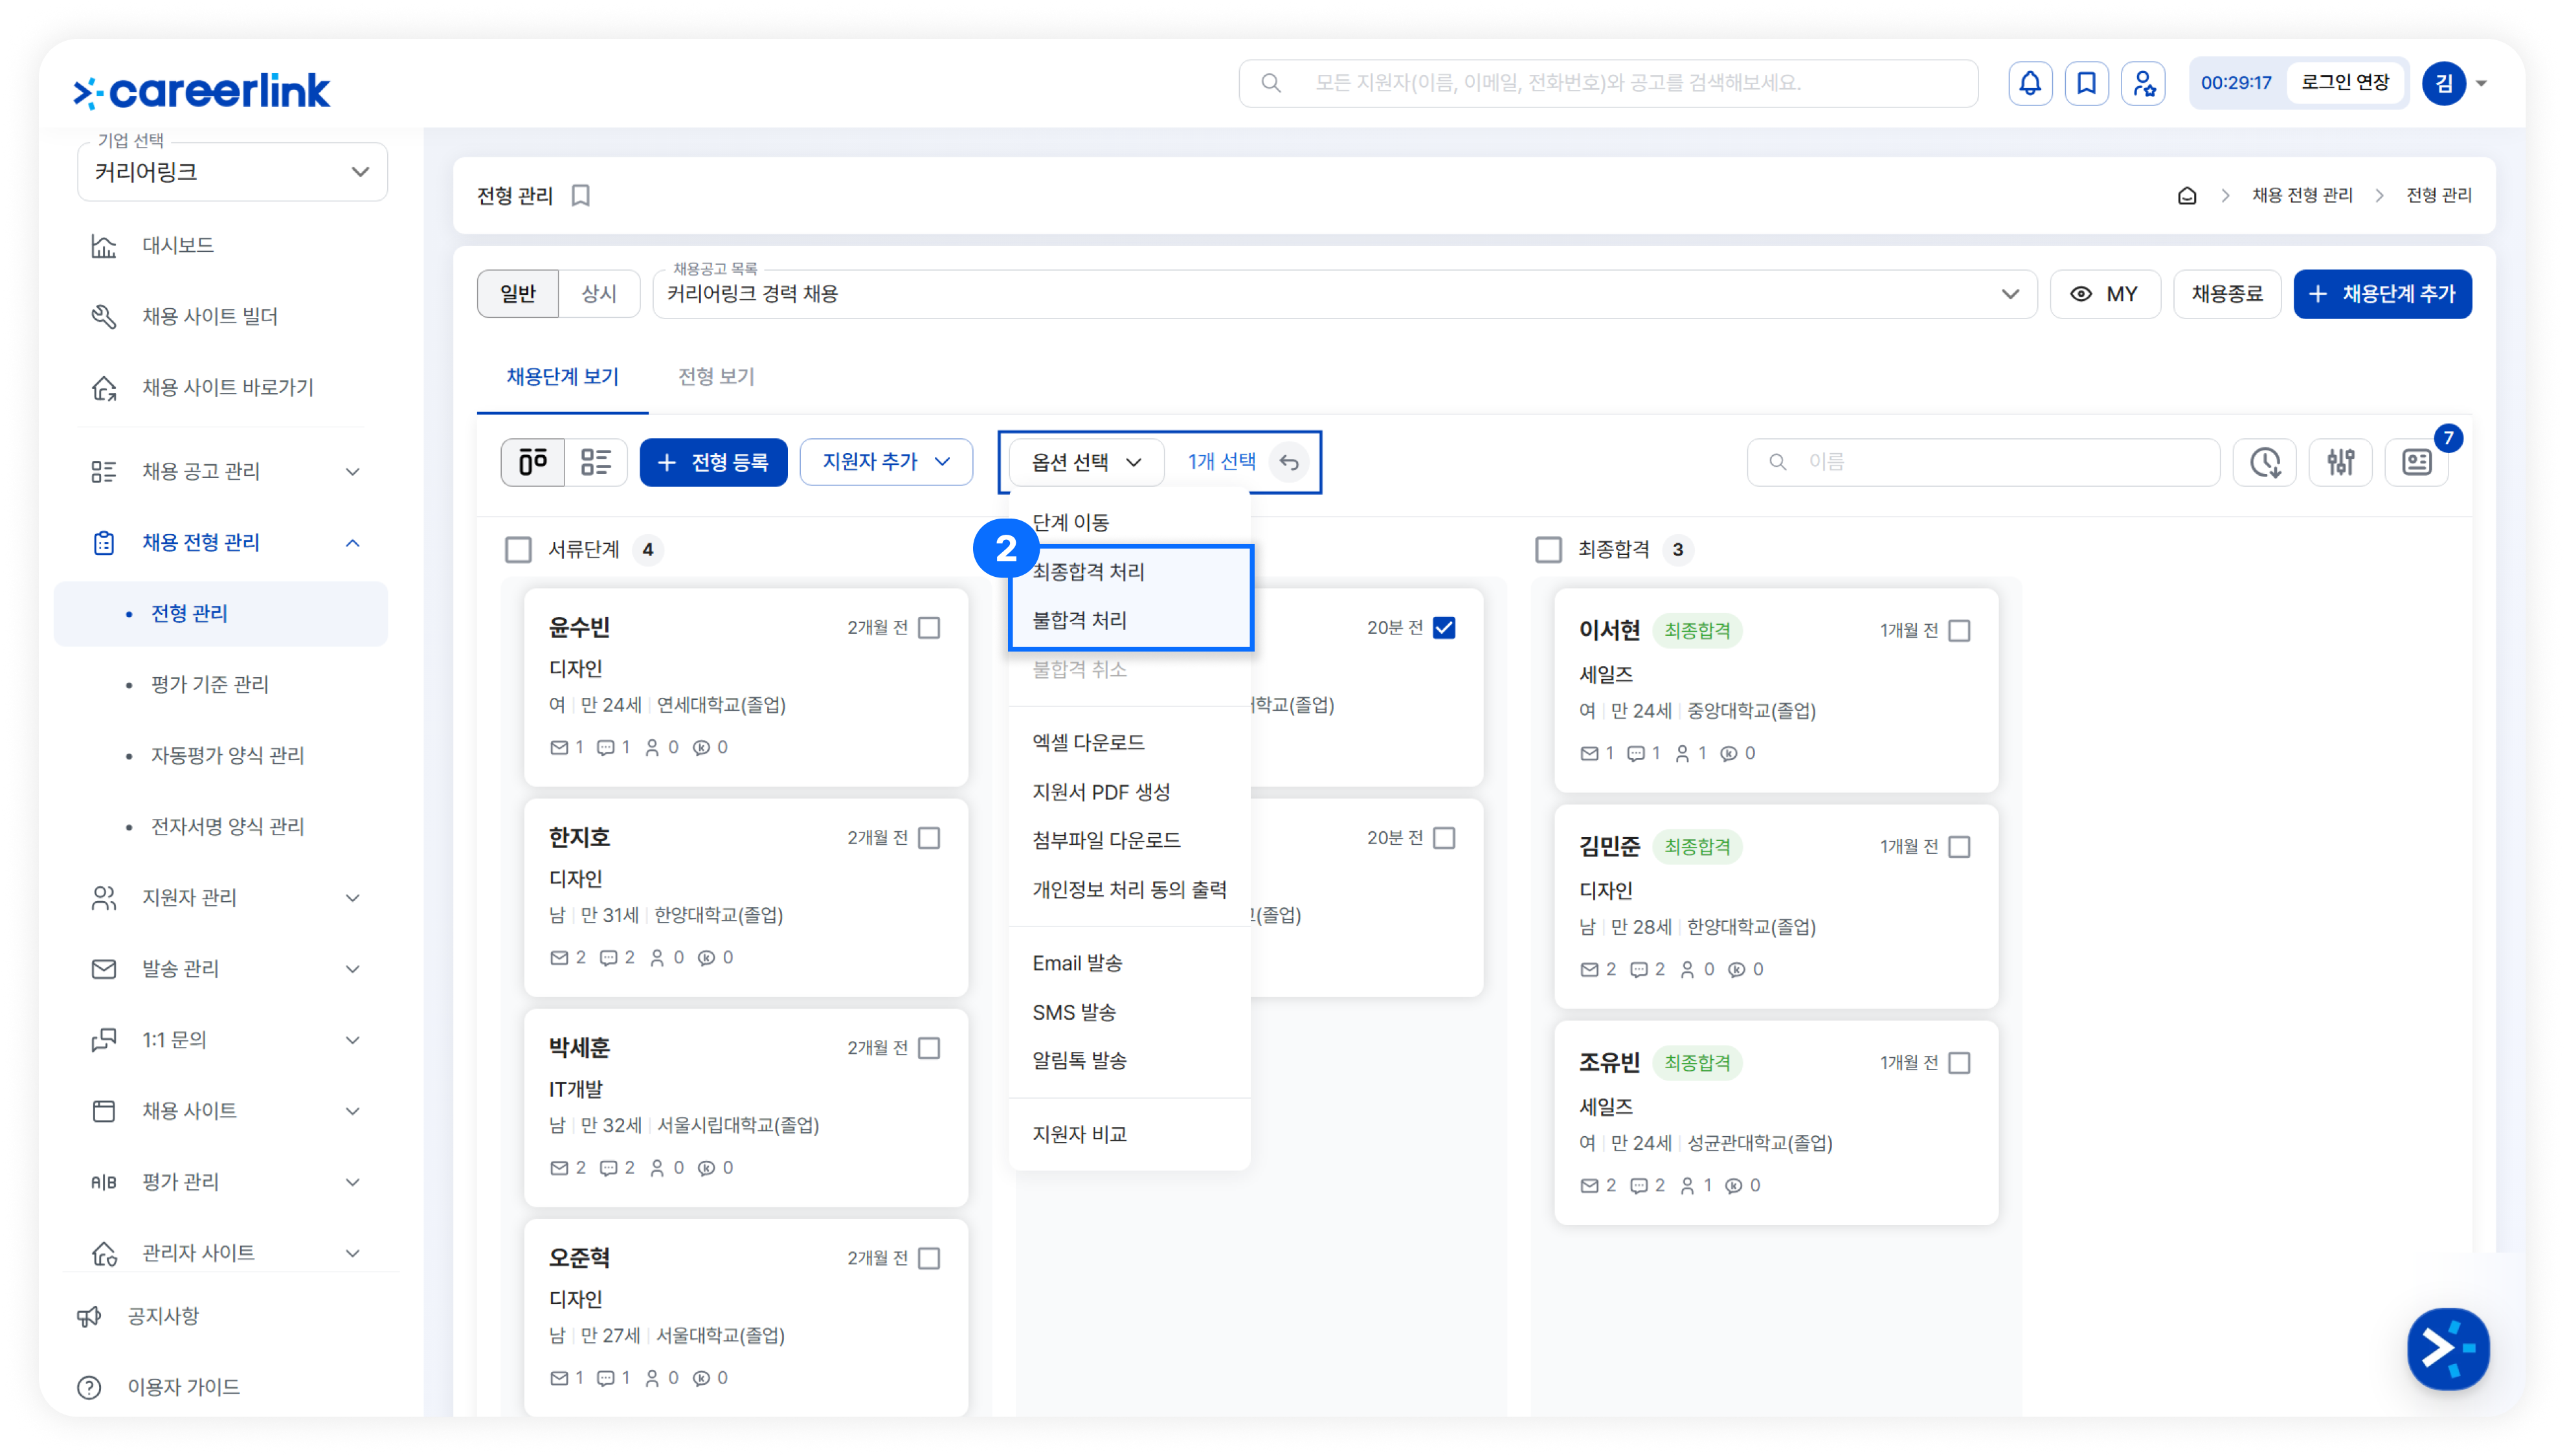Select Email 발송 menu item

coord(1129,963)
